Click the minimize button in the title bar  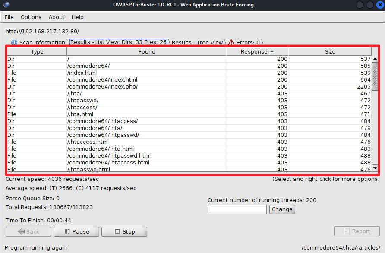[360, 5]
